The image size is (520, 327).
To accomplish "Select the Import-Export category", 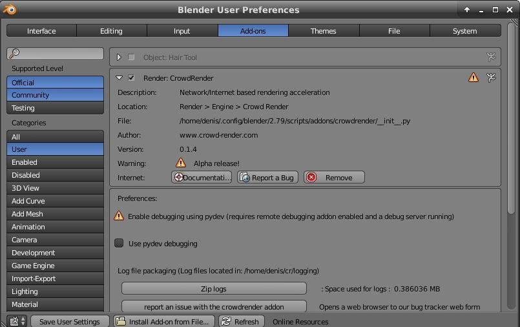I will pos(55,279).
